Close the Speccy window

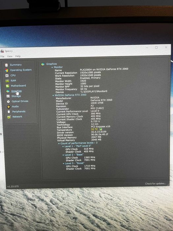tap(166, 47)
